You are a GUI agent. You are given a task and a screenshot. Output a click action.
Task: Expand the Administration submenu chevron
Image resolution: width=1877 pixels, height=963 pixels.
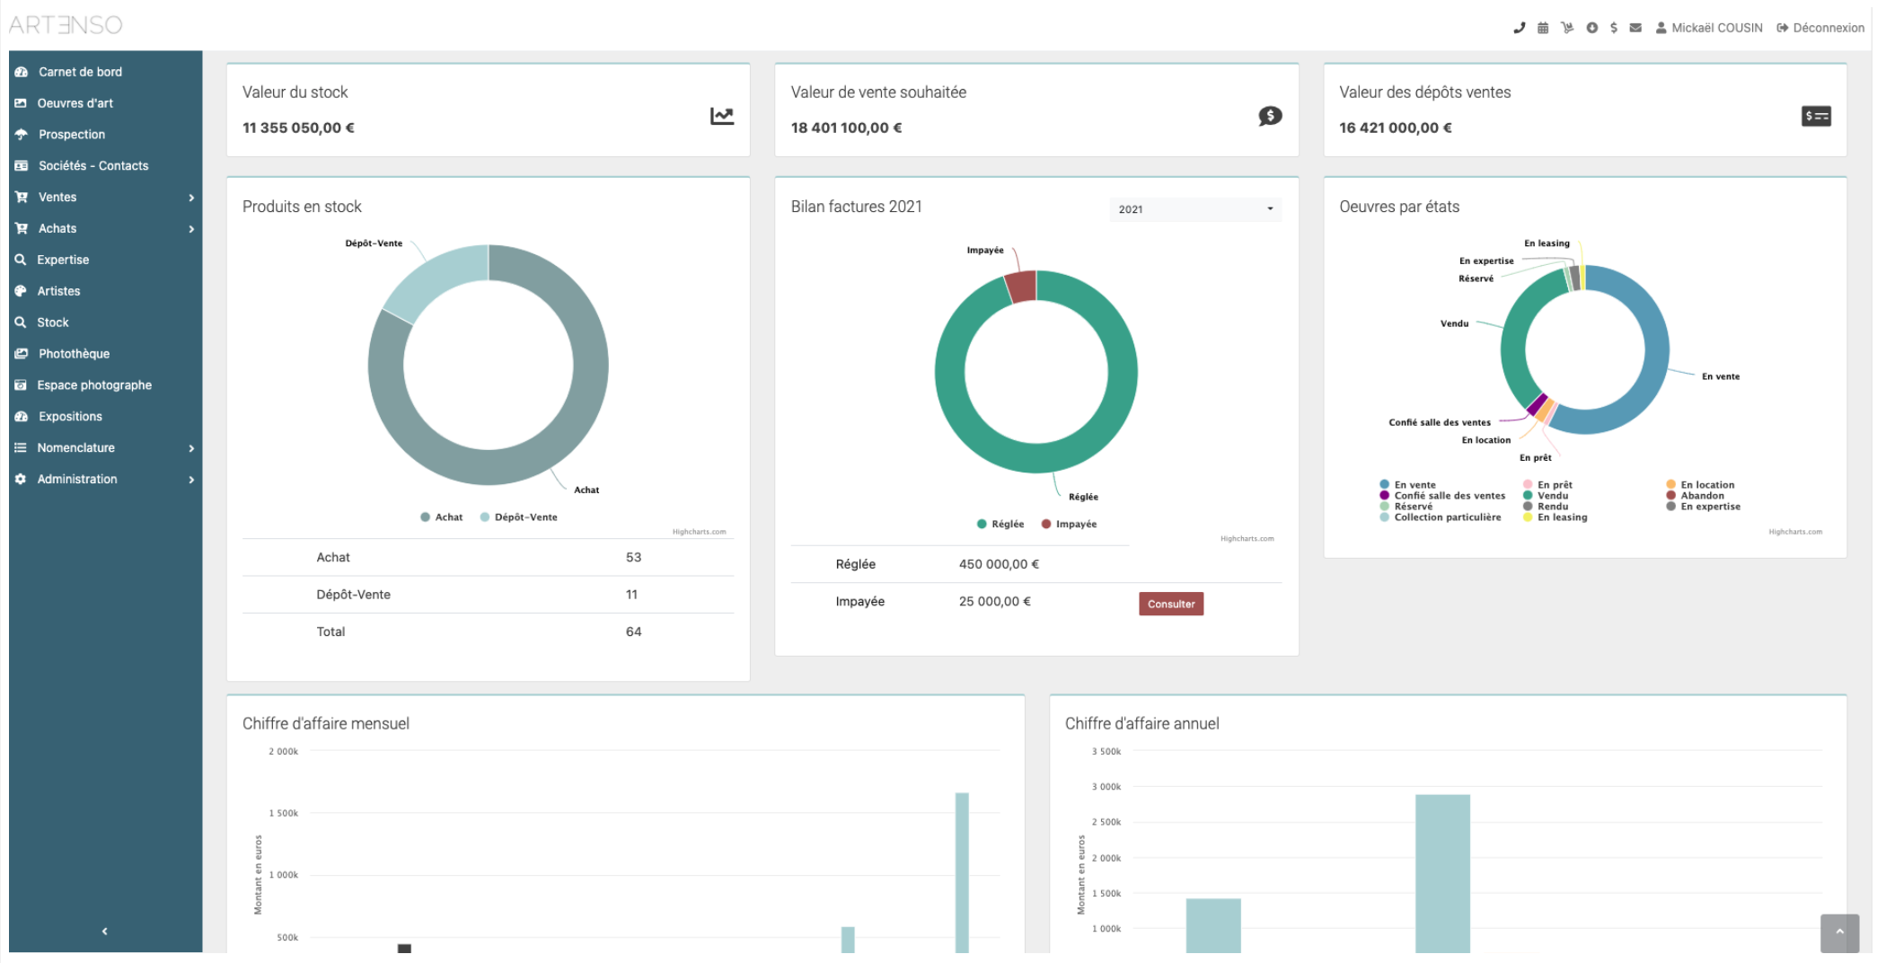tap(191, 480)
